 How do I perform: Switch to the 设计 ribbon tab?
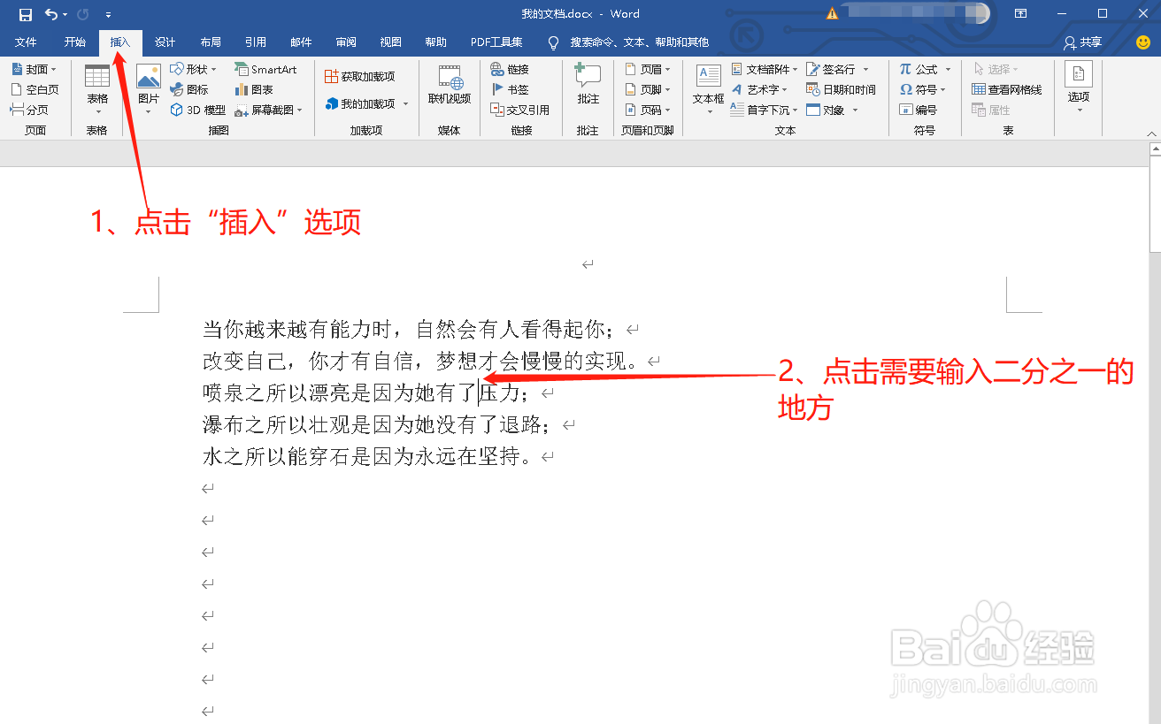165,42
